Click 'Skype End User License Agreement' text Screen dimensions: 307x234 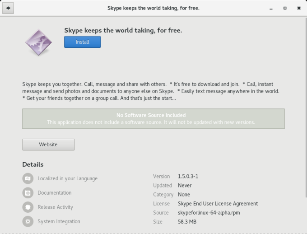[x=218, y=204]
